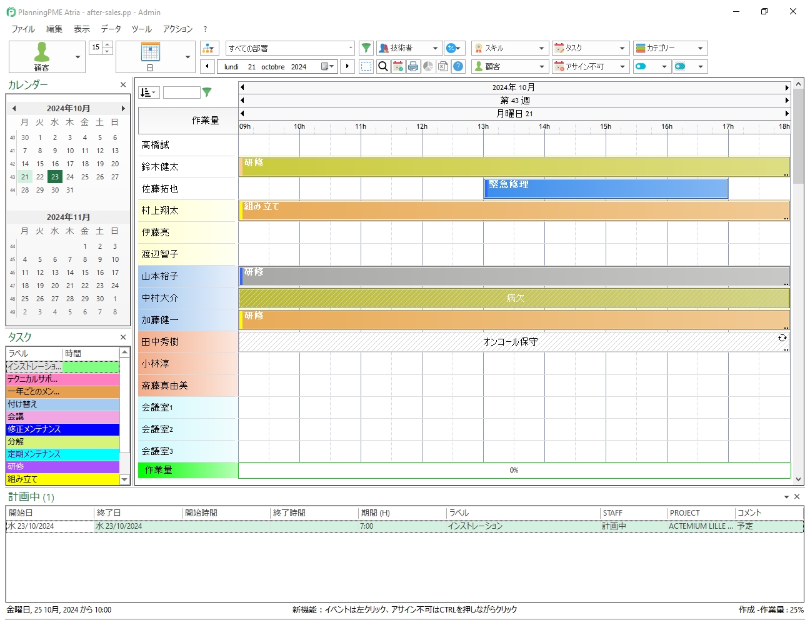Select the インストレーション row in 計画中 list
The width and height of the screenshot is (810, 620).
404,526
